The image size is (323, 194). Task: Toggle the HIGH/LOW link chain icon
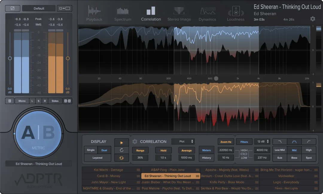point(244,154)
